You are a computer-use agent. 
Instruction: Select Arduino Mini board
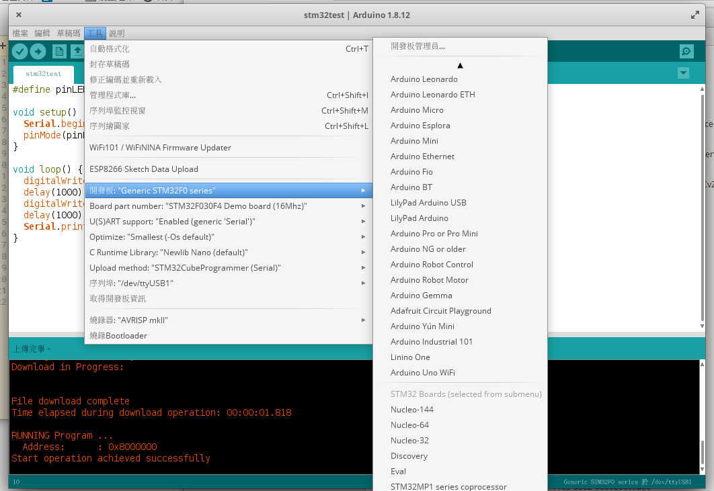pos(460,141)
